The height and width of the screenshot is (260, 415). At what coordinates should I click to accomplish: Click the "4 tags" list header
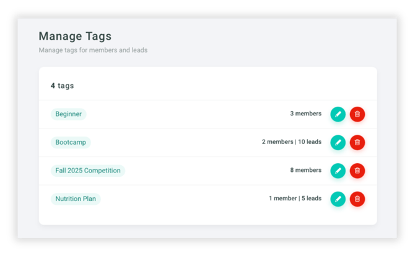(62, 86)
